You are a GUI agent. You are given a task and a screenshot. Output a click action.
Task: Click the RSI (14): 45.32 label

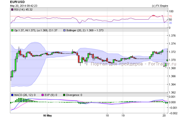tap(23, 10)
